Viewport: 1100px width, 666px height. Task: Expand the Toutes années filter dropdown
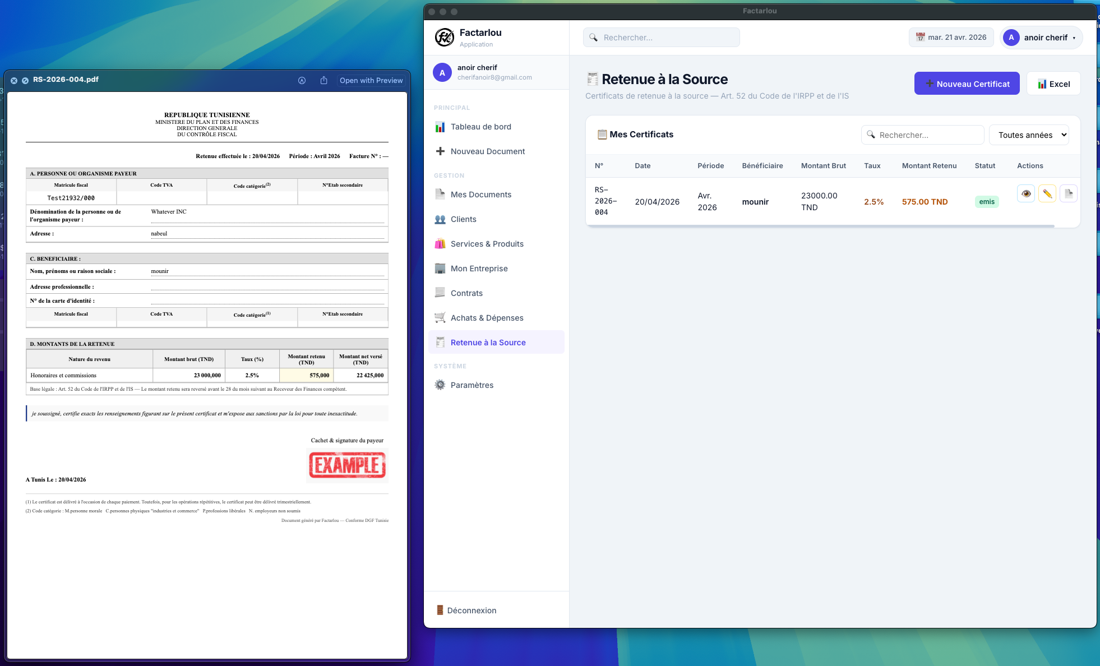coord(1029,135)
